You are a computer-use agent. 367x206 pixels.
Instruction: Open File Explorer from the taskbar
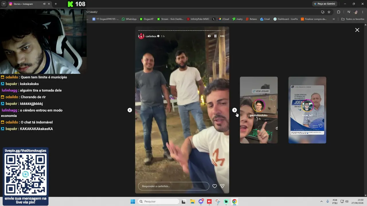click(x=192, y=201)
